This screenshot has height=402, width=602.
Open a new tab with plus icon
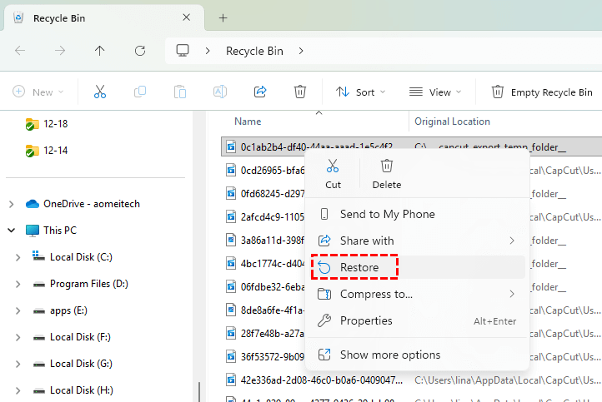tap(223, 17)
